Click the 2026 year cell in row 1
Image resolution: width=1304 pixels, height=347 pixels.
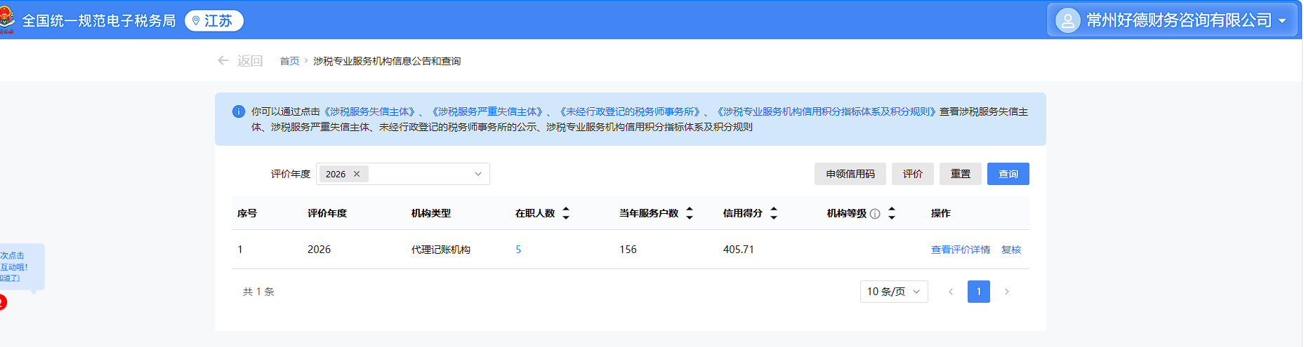(319, 250)
